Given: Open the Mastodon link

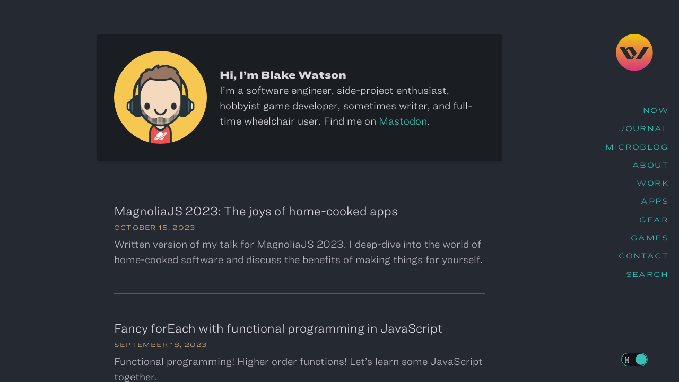Looking at the screenshot, I should pyautogui.click(x=403, y=121).
